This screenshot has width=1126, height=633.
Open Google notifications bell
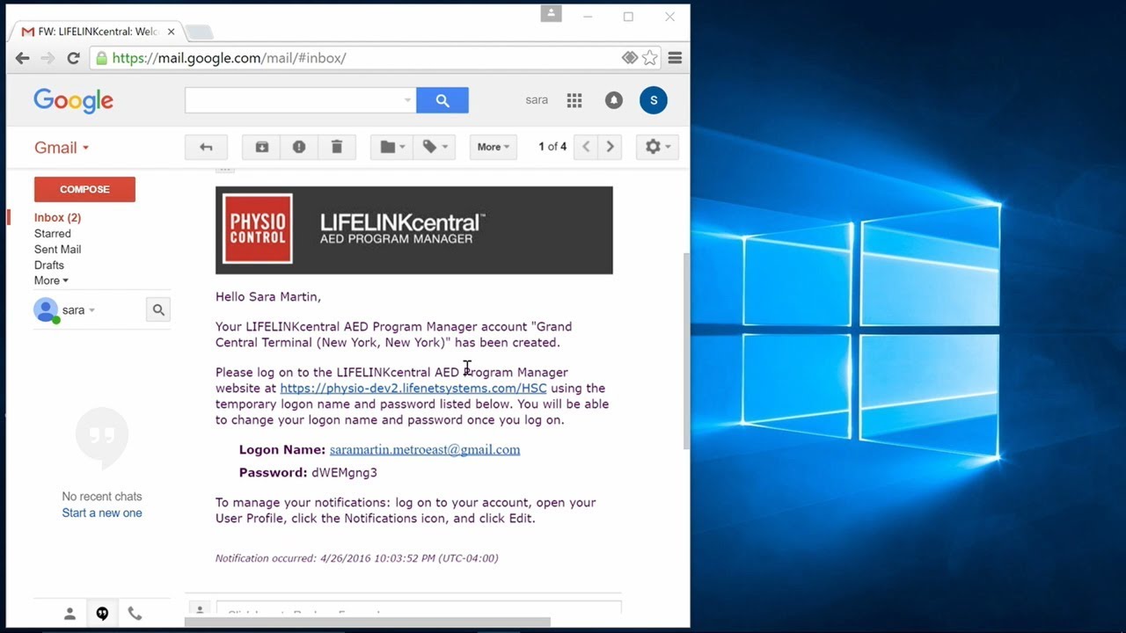pos(614,100)
